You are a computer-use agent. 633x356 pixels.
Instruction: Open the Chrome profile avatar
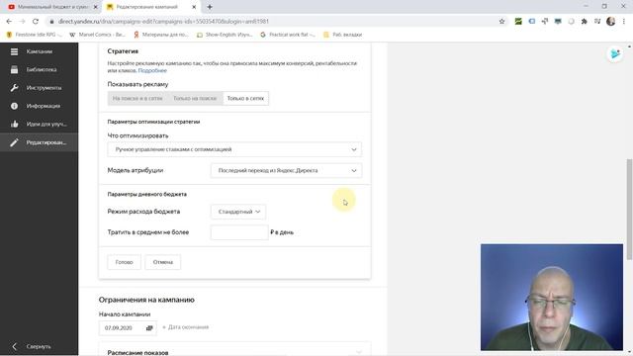(x=611, y=22)
